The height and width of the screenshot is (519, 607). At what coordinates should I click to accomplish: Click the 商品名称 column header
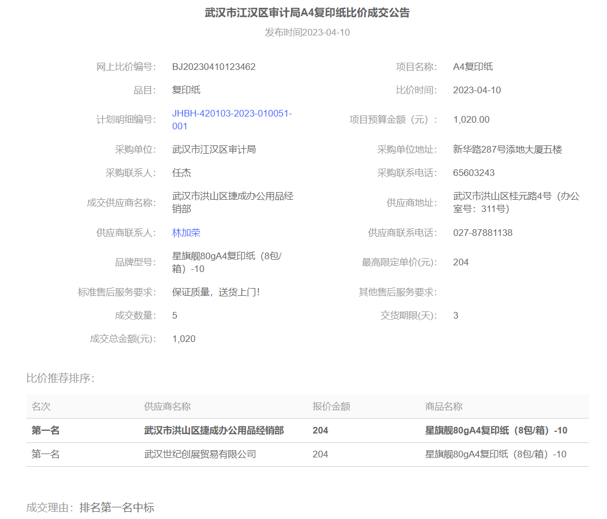pos(443,406)
